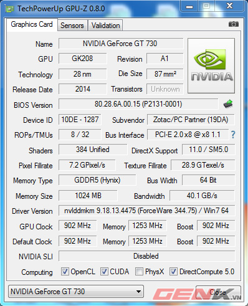This screenshot has height=306, width=248.
Task: Click the BIOS Version label
Action: coord(33,105)
